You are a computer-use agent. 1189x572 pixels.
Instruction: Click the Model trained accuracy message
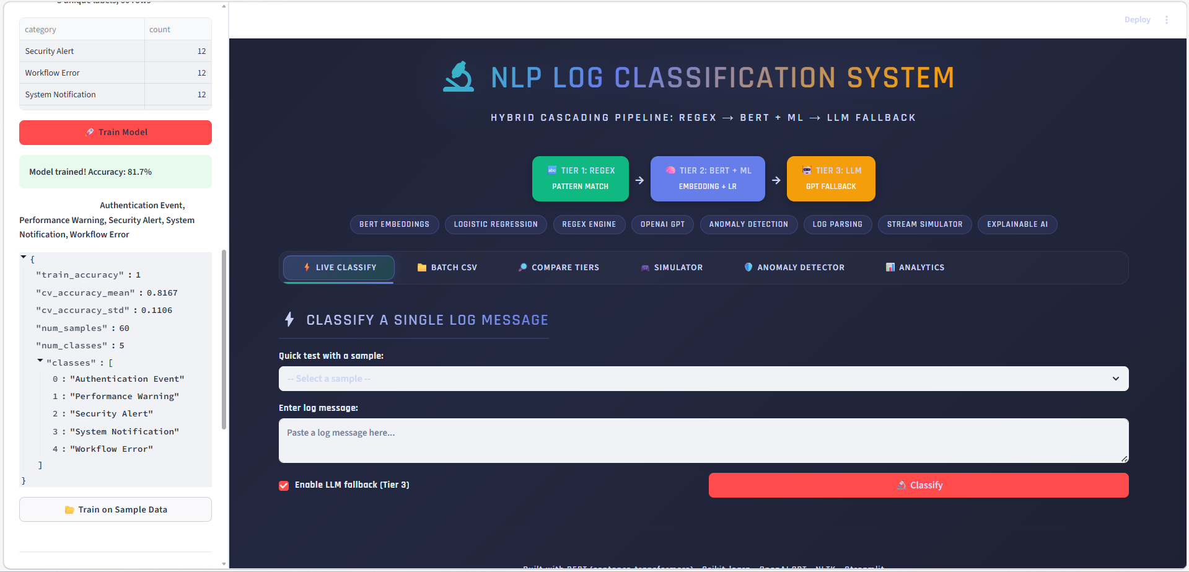(x=115, y=172)
